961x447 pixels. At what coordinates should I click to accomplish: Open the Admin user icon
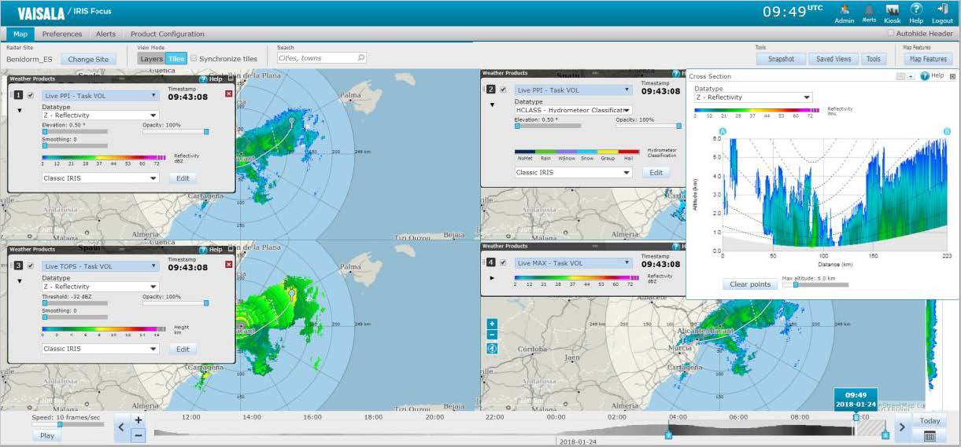point(844,10)
